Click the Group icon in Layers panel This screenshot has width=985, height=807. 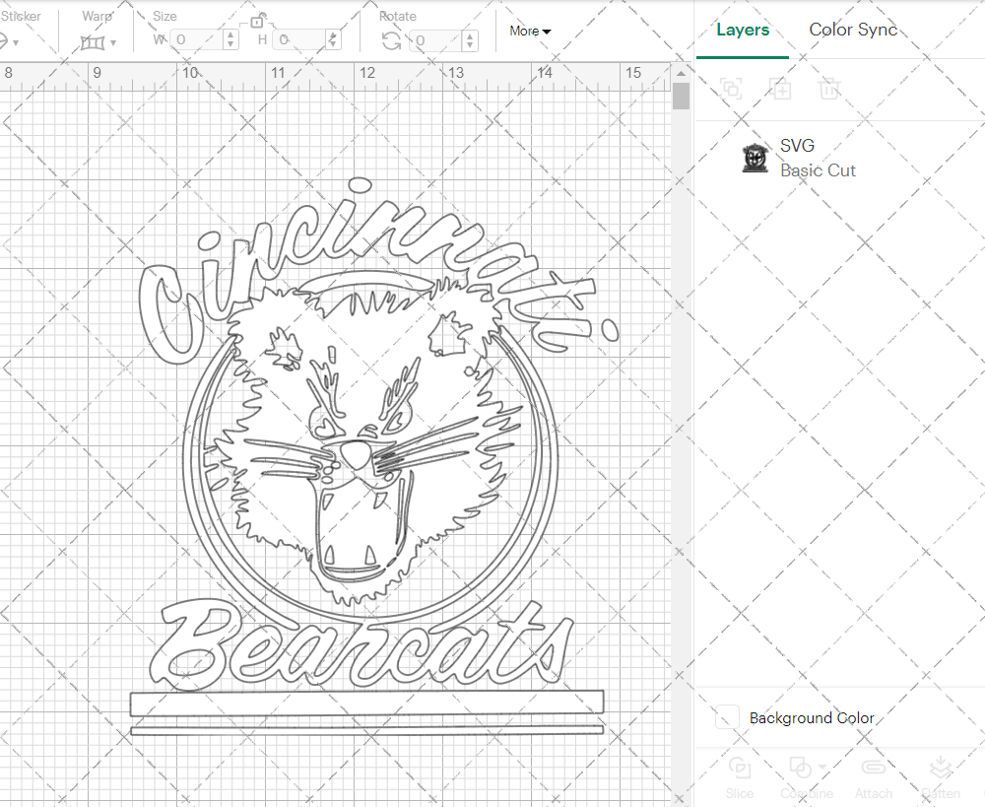732,89
